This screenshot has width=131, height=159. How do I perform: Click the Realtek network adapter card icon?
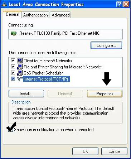pyautogui.click(x=14, y=33)
